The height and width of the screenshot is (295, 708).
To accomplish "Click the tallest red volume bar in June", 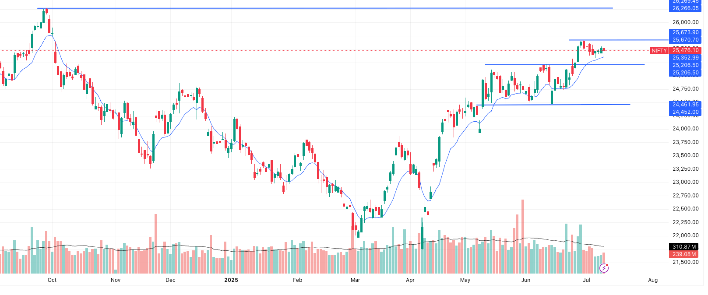I will point(523,236).
